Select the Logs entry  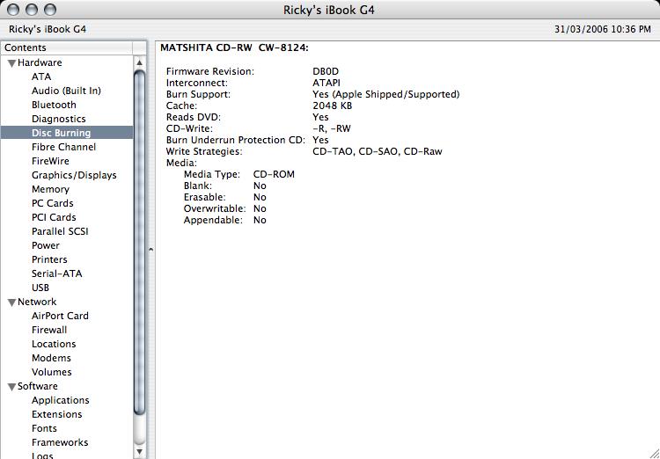tap(42, 455)
